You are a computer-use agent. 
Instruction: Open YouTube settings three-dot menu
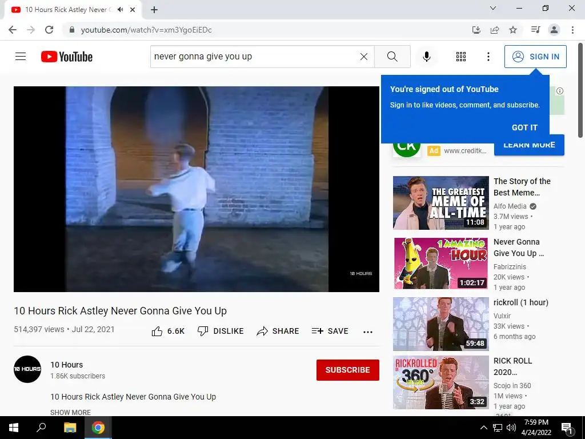[488, 57]
